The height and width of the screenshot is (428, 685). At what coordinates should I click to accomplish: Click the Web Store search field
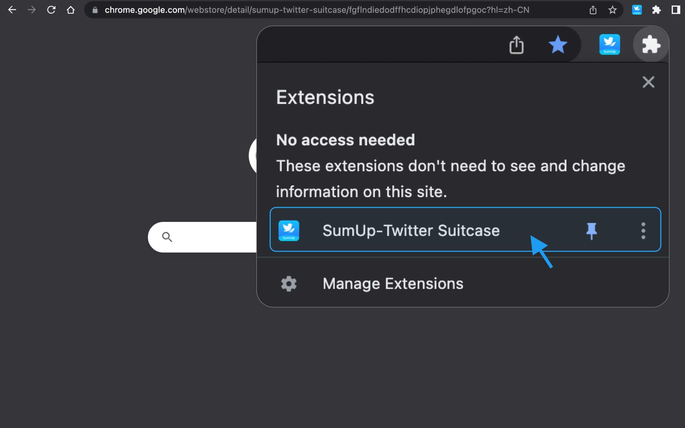coord(202,237)
